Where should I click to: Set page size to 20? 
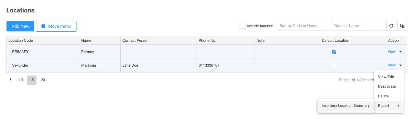click(x=43, y=80)
